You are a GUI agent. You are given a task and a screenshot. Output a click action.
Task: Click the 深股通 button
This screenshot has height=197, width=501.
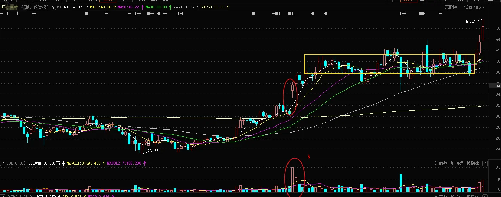point(451,7)
